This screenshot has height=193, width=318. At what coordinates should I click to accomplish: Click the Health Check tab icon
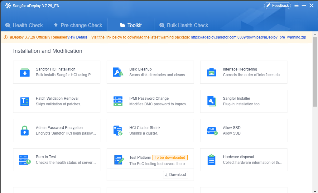coord(8,25)
